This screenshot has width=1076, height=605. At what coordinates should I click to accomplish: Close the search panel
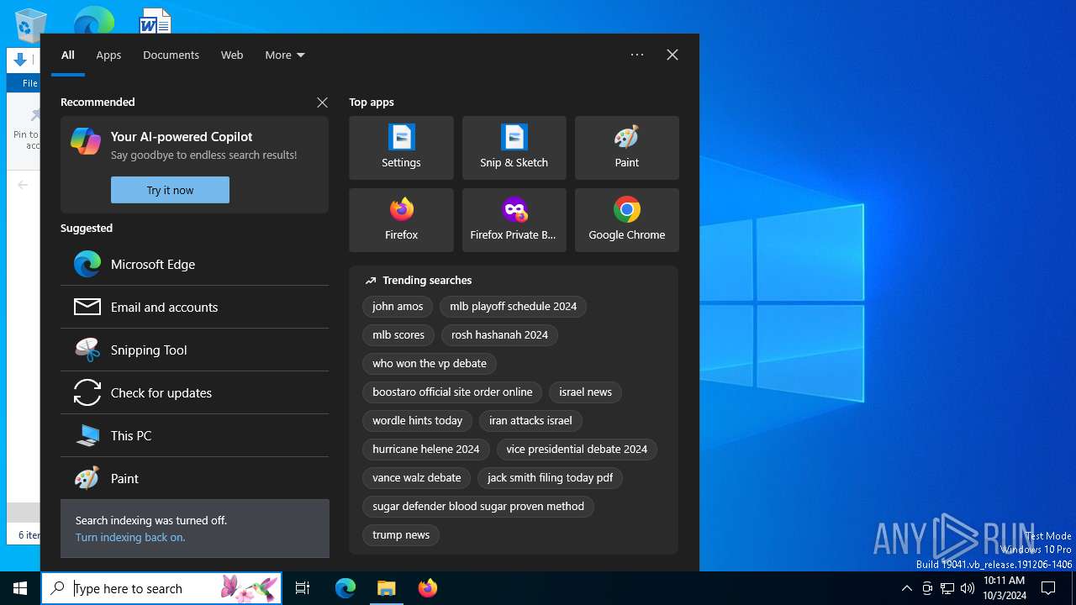(672, 55)
